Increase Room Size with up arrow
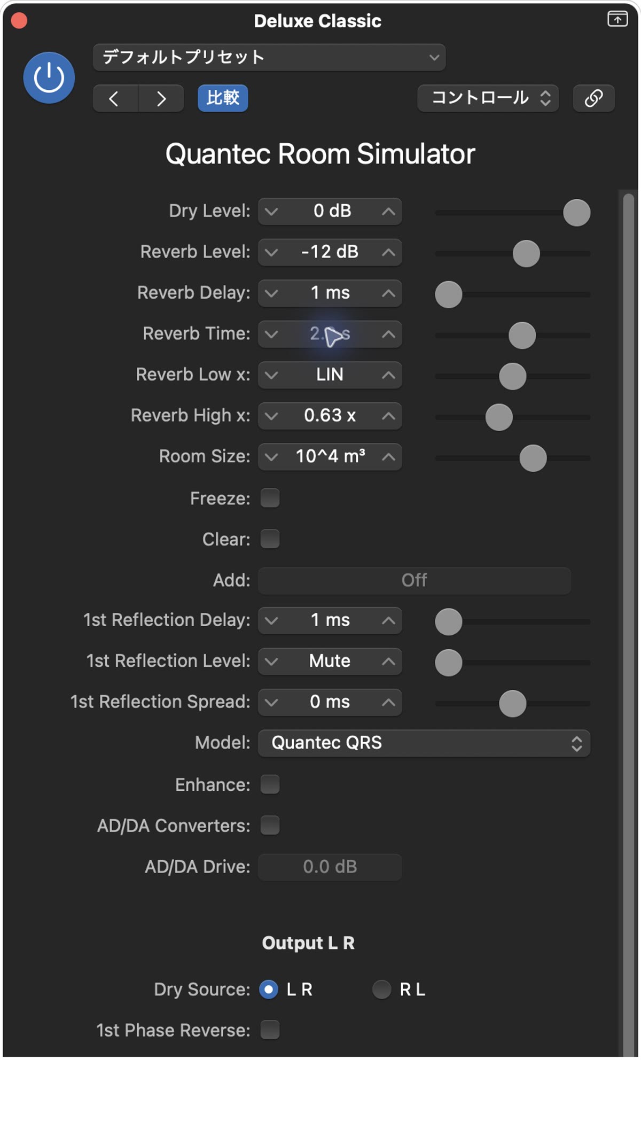Screen dimensions: 641x1121 click(388, 457)
